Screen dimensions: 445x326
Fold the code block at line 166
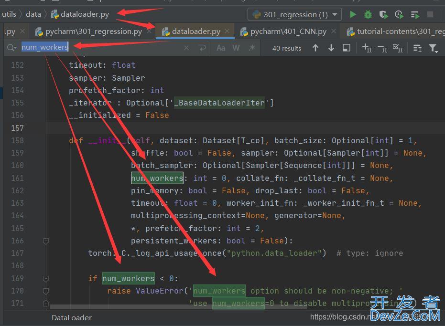click(x=46, y=241)
